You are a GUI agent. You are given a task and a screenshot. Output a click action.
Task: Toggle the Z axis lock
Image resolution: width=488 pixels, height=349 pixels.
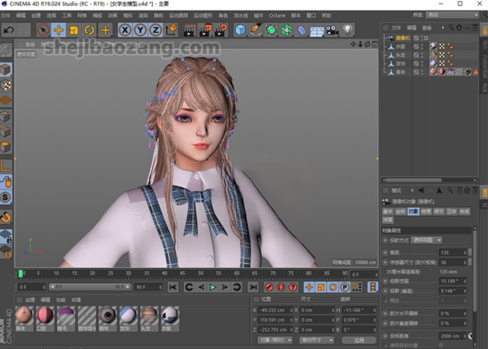pyautogui.click(x=155, y=30)
